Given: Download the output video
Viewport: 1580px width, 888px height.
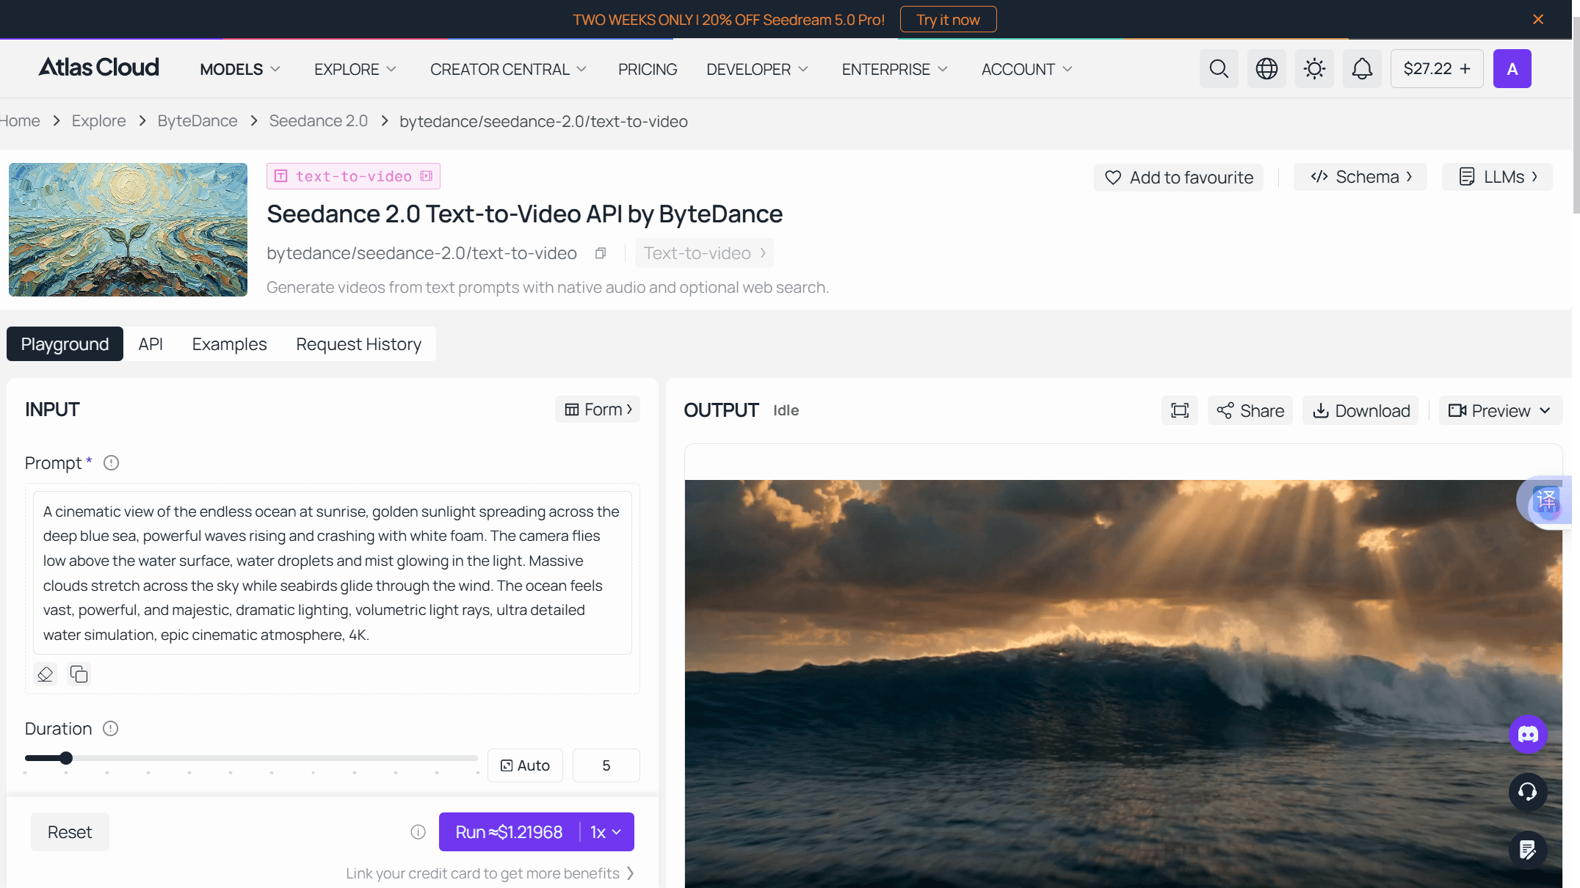Looking at the screenshot, I should coord(1360,410).
